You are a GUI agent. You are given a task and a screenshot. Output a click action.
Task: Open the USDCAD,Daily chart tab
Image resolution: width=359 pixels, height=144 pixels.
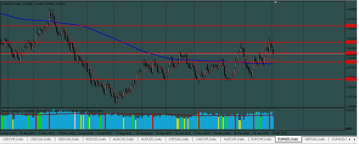pos(41,139)
